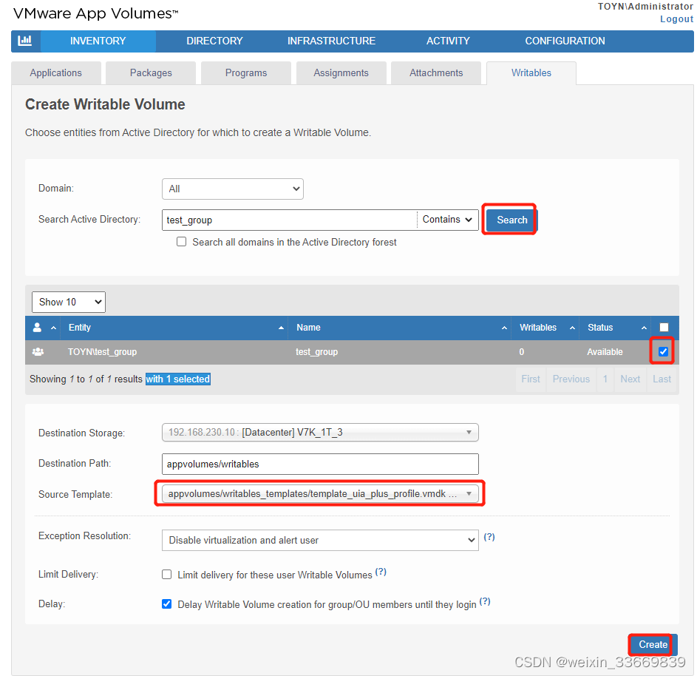
Task: Switch to the Packages tab
Action: [x=151, y=73]
